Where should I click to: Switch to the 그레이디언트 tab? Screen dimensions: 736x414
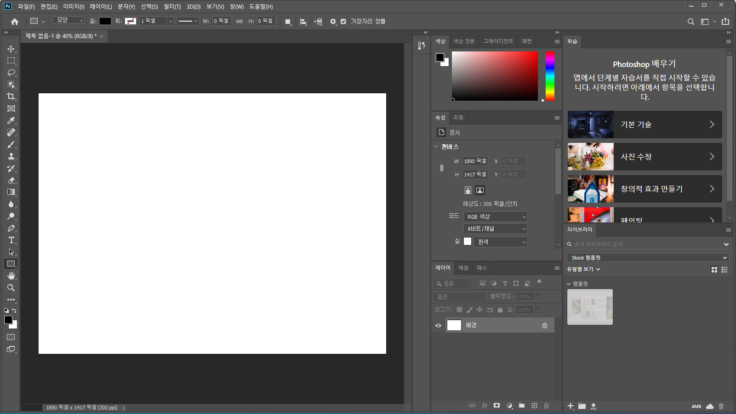coord(498,41)
